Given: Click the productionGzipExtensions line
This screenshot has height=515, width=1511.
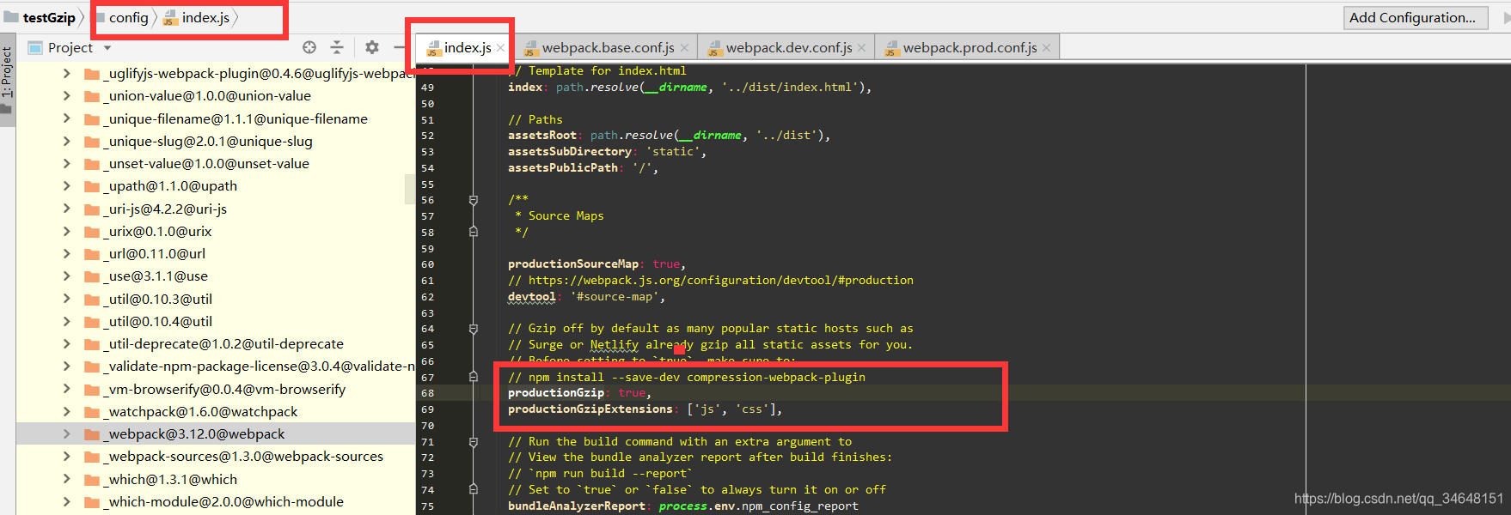Looking at the screenshot, I should [645, 409].
